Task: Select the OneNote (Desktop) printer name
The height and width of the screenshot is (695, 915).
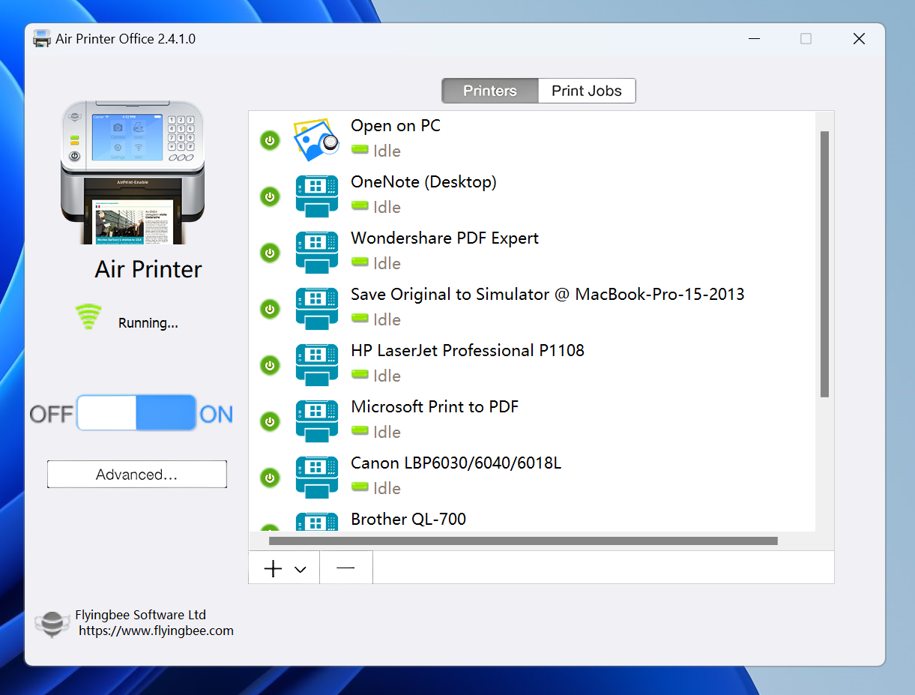Action: [x=424, y=182]
